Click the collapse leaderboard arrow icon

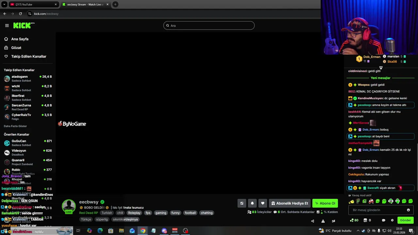(381, 68)
